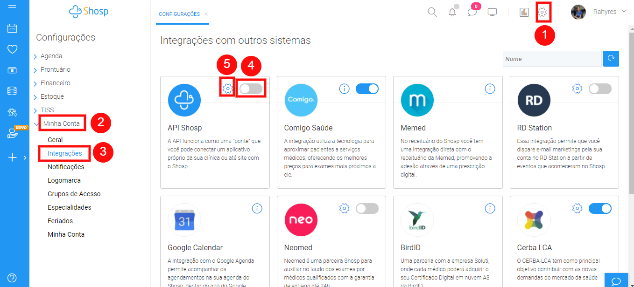Open API Shosp settings gear
Viewport: 634px width, 287px height.
pyautogui.click(x=227, y=88)
